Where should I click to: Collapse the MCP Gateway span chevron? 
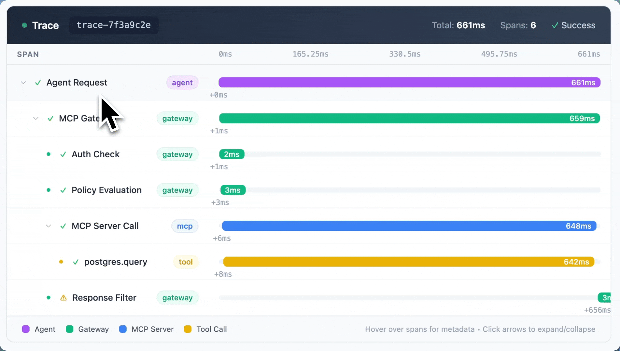(x=36, y=119)
